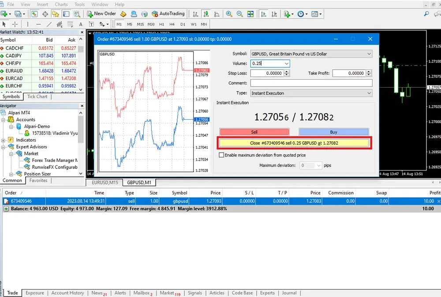Screen dimensions: 441x297
Task: Choose the horizontal line drawing tool
Action: (x=38, y=25)
